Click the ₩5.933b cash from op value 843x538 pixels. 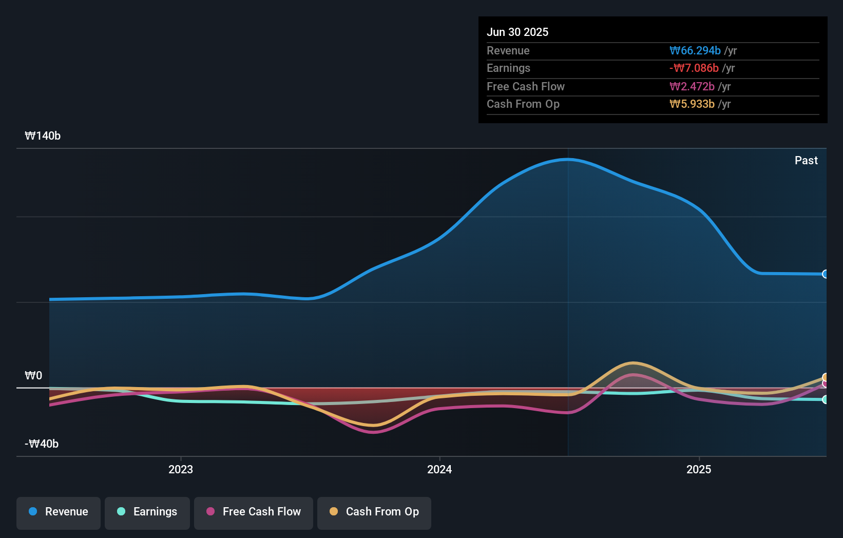point(692,104)
